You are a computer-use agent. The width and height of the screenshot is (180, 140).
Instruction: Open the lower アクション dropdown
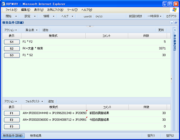(x=10, y=101)
